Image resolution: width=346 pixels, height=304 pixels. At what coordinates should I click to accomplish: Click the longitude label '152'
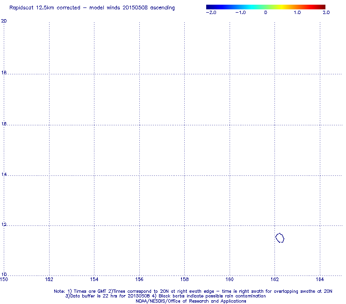49,279
